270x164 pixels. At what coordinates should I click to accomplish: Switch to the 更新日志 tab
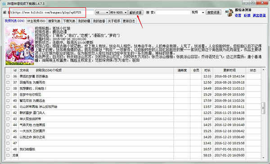[x=129, y=21]
